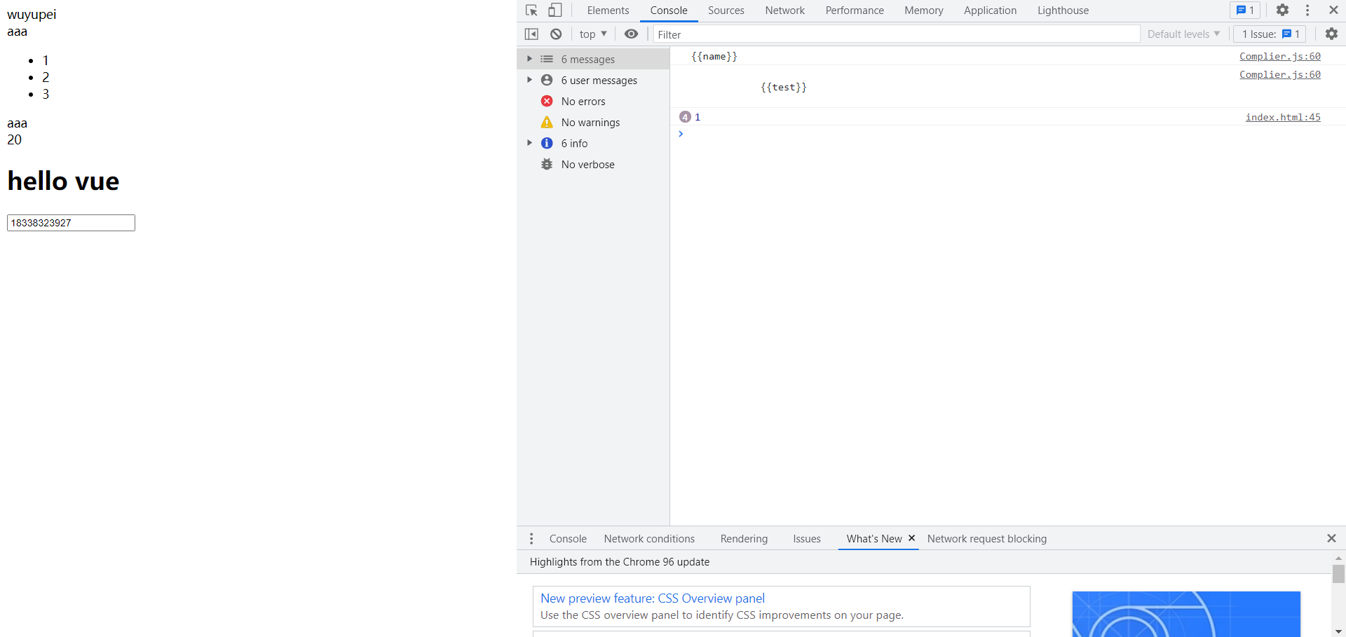Image resolution: width=1346 pixels, height=637 pixels.
Task: Switch to the Performance tab
Action: pos(854,11)
